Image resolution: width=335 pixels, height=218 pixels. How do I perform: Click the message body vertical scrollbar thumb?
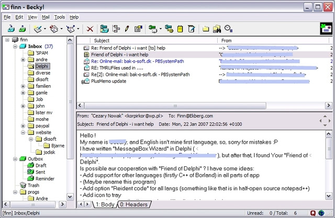329,148
